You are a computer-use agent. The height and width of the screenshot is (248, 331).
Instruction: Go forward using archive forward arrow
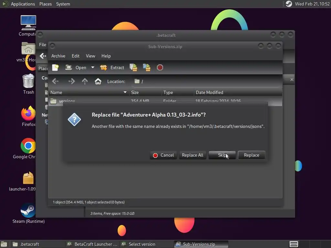71,81
